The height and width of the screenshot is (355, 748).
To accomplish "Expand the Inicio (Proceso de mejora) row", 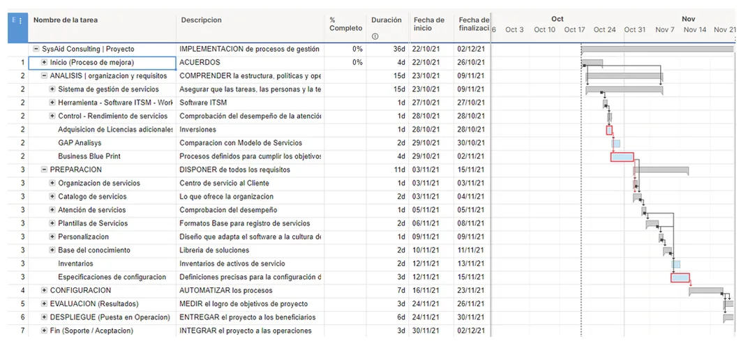I will (45, 63).
